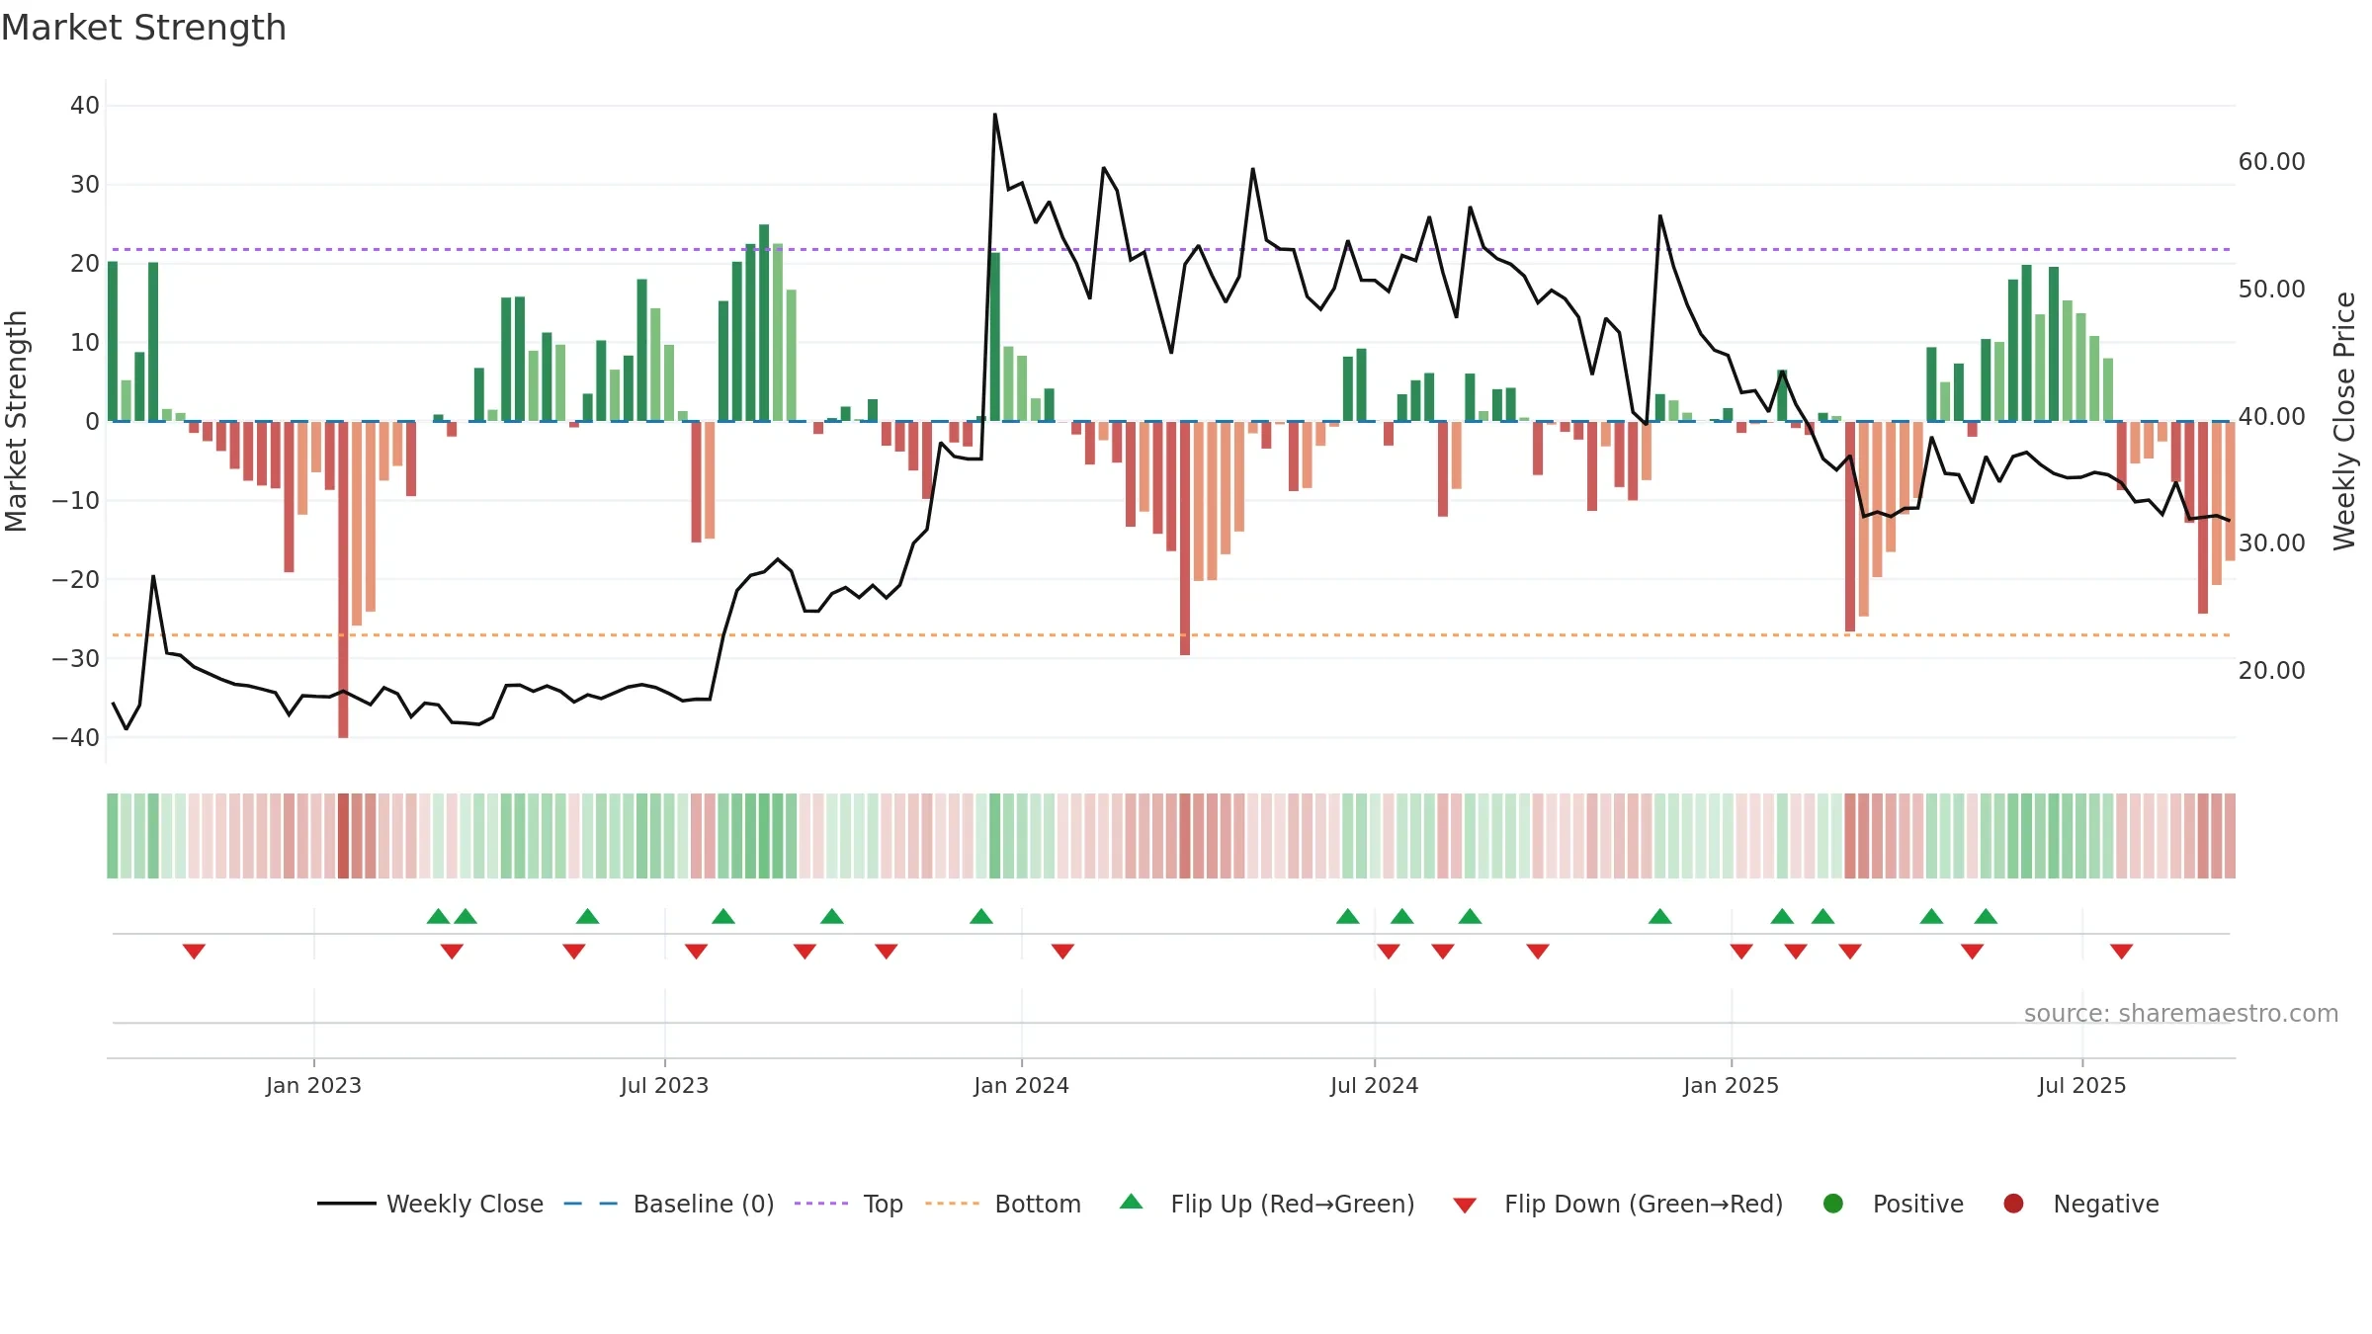Toggle the Positive legend entry
The width and height of the screenshot is (2372, 1334).
point(1893,1204)
